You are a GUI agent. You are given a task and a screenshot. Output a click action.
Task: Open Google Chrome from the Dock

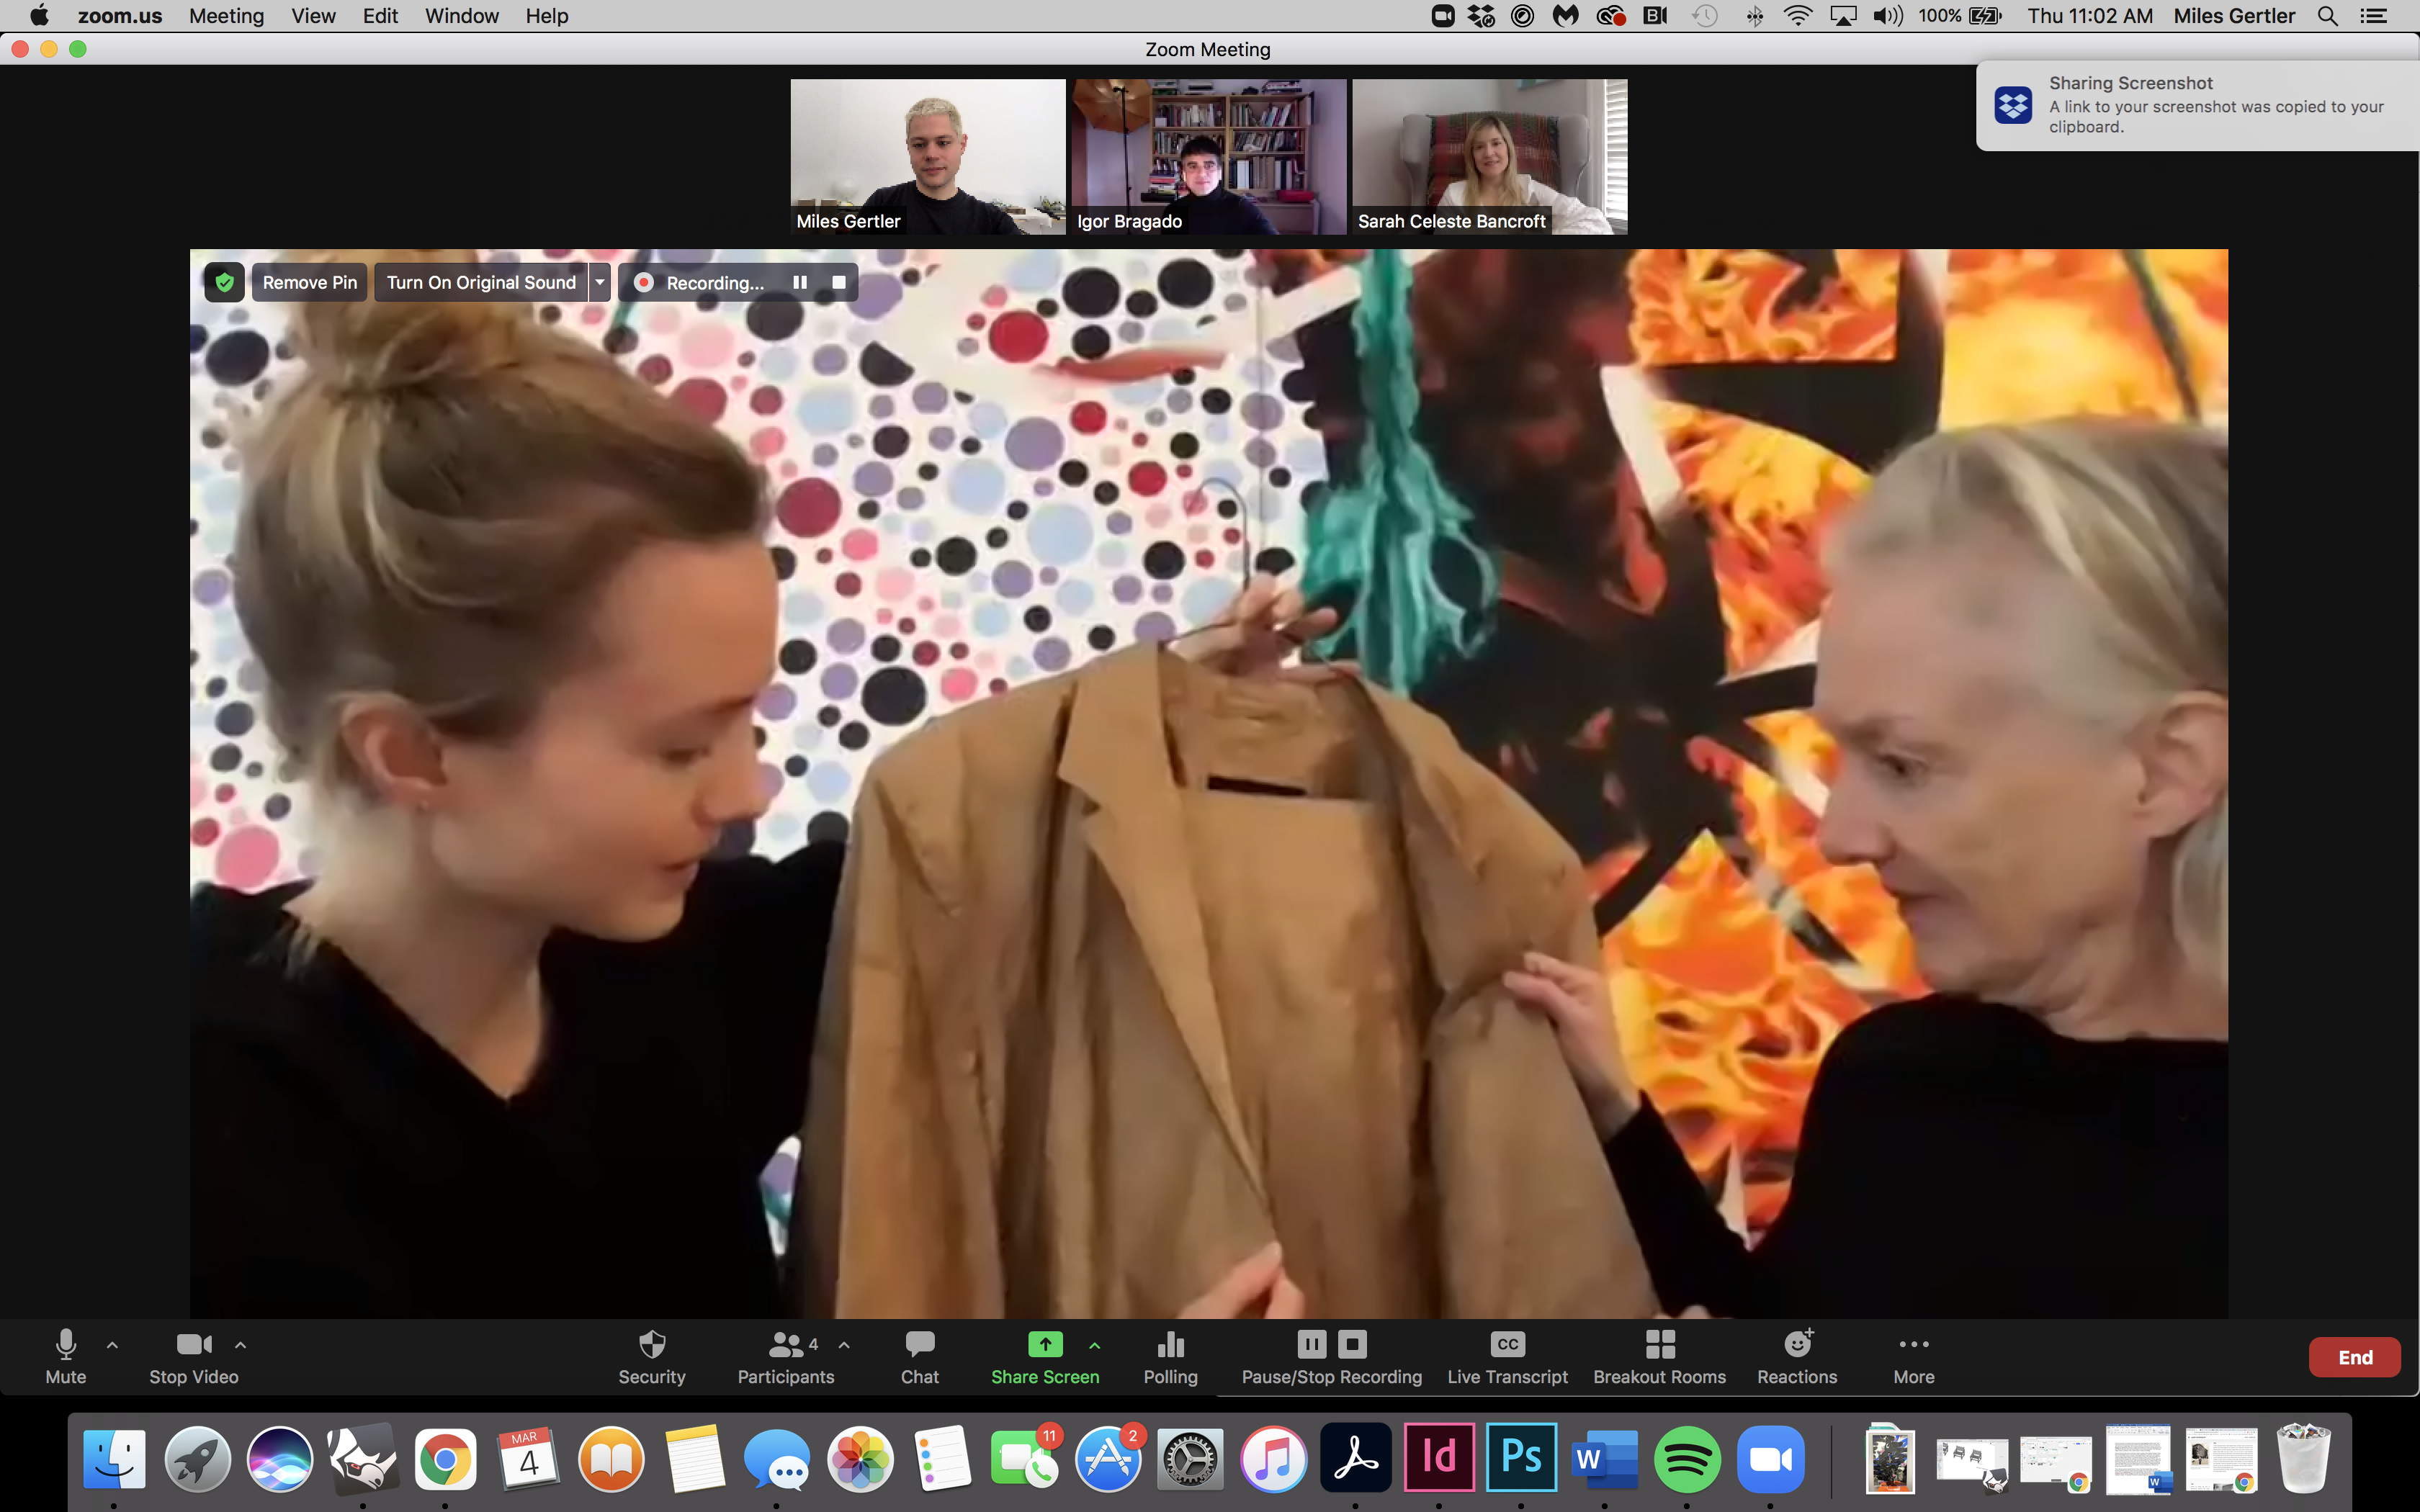click(x=445, y=1460)
